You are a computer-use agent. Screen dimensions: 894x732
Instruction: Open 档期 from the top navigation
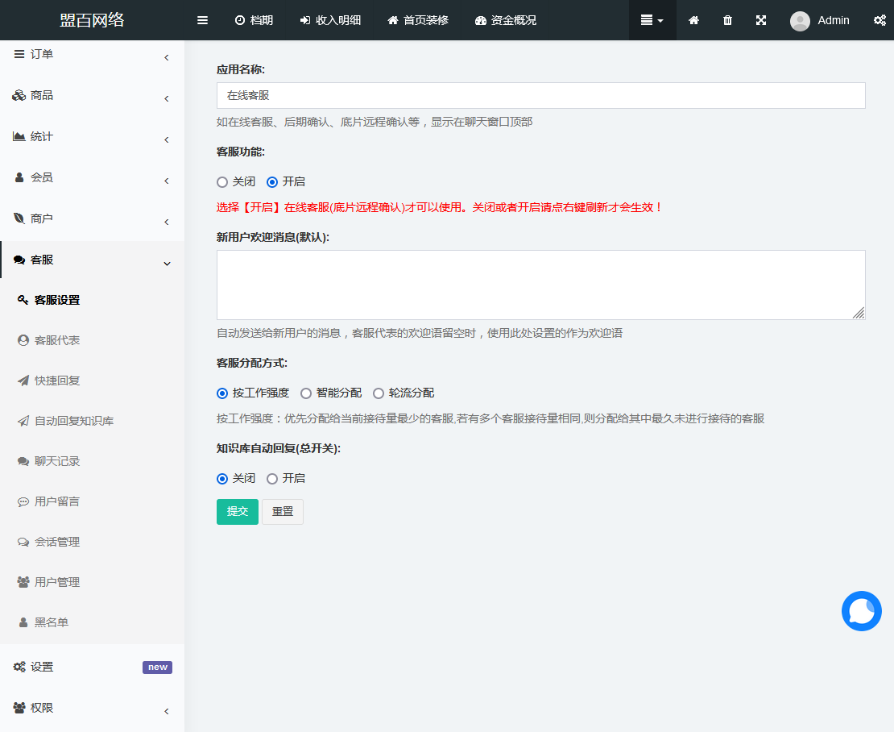(x=254, y=20)
